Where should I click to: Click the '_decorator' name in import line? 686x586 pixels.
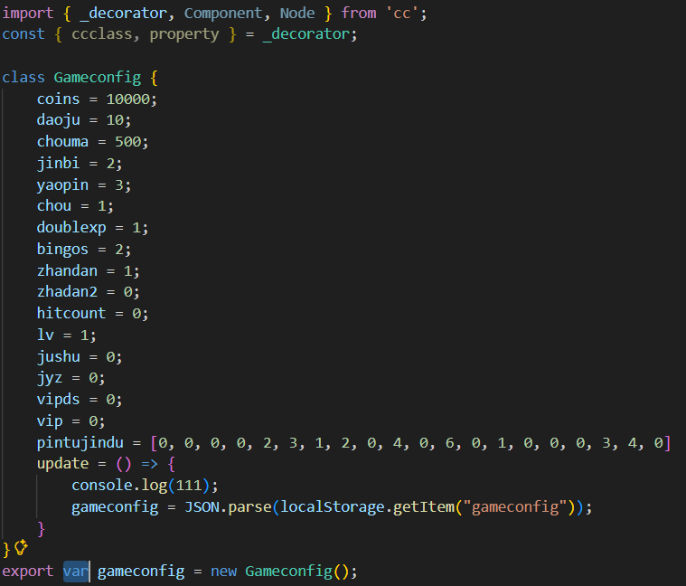click(123, 14)
